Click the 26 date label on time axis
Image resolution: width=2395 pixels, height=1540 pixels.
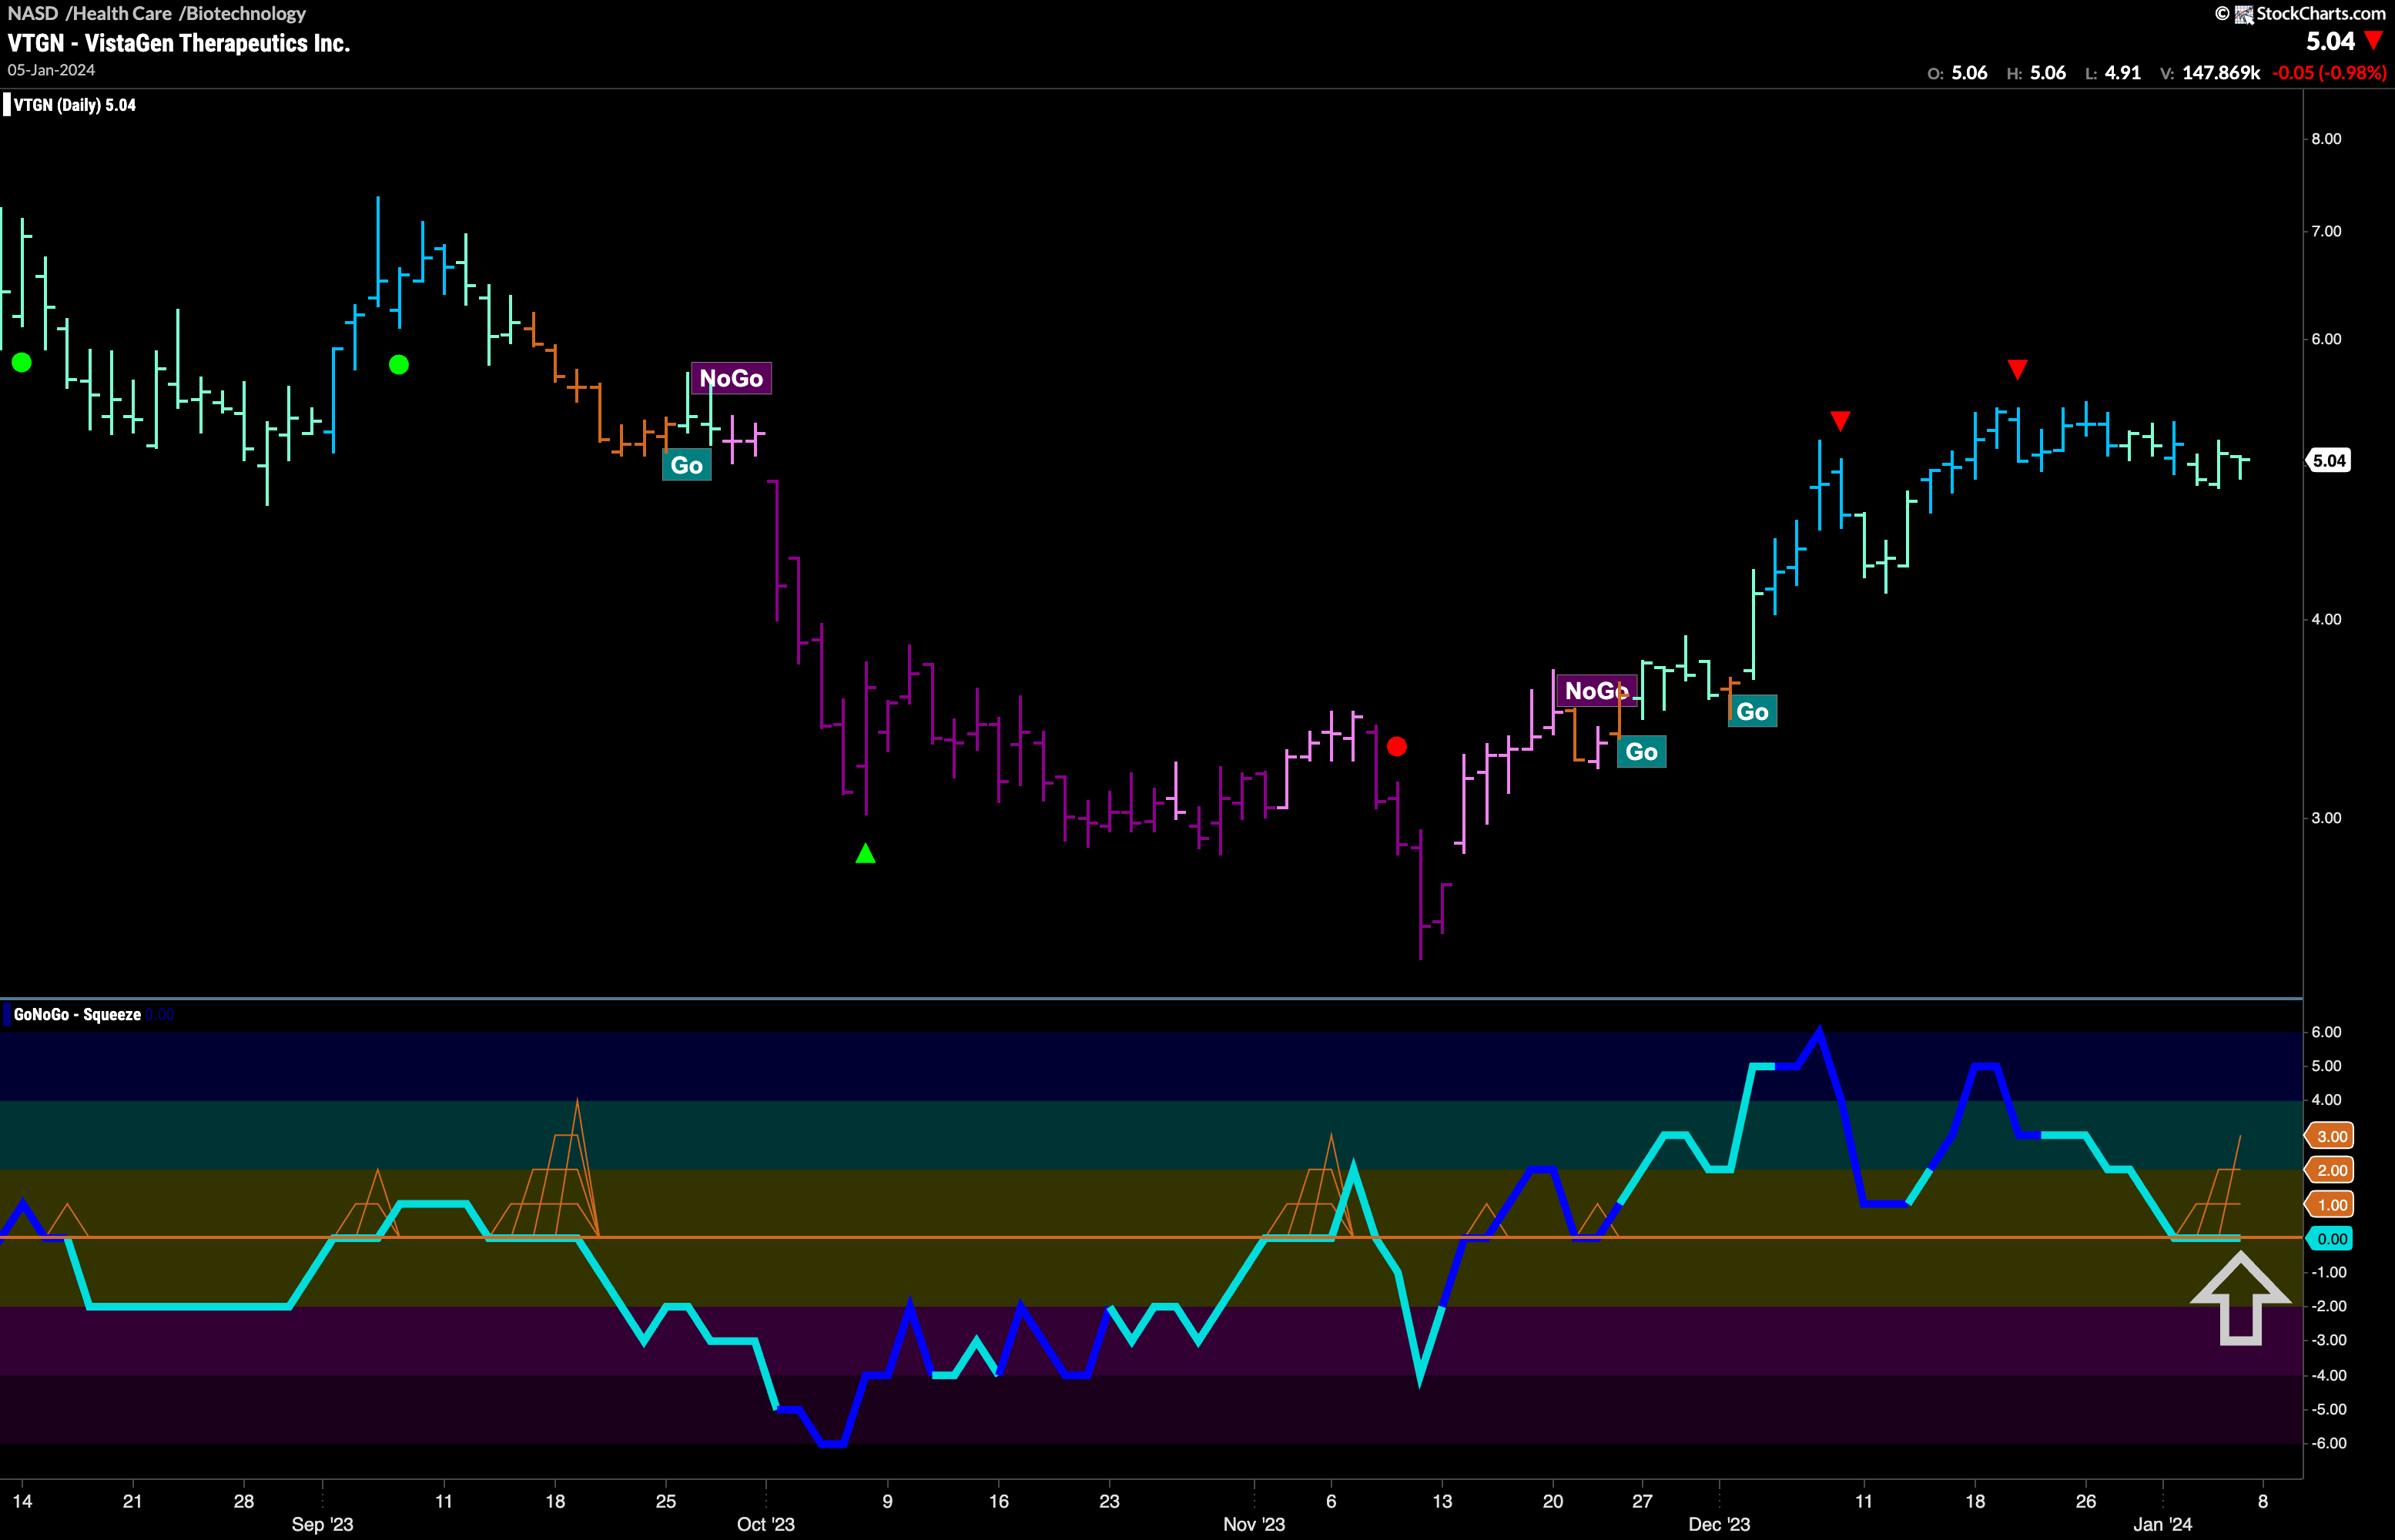2086,1501
